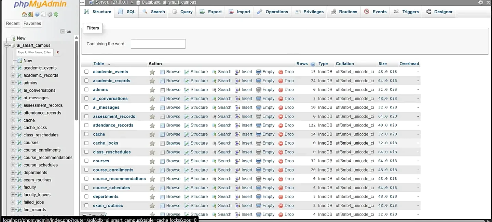Expand academic_events in the sidebar tree

pos(13,68)
